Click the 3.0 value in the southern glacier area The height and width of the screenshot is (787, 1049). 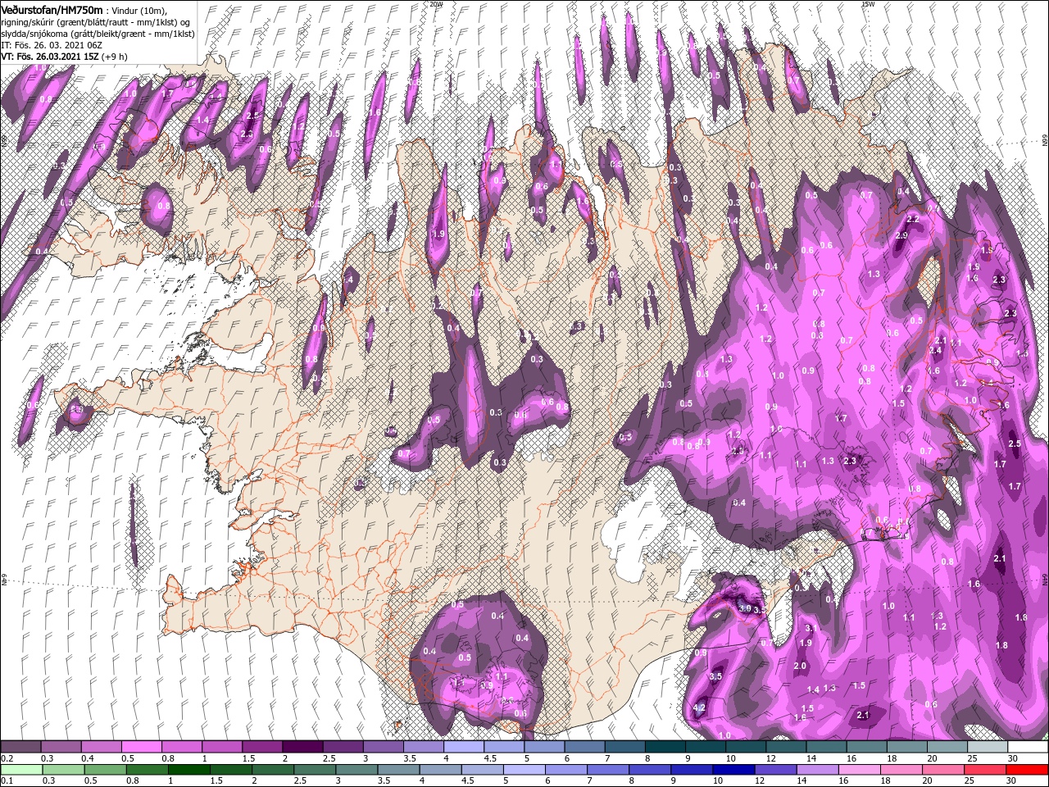pyautogui.click(x=744, y=609)
